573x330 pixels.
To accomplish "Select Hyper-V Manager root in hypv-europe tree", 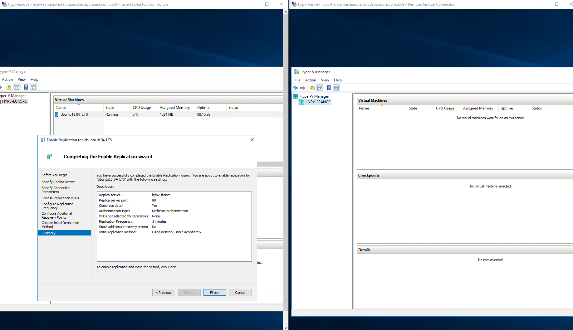I will click(13, 96).
